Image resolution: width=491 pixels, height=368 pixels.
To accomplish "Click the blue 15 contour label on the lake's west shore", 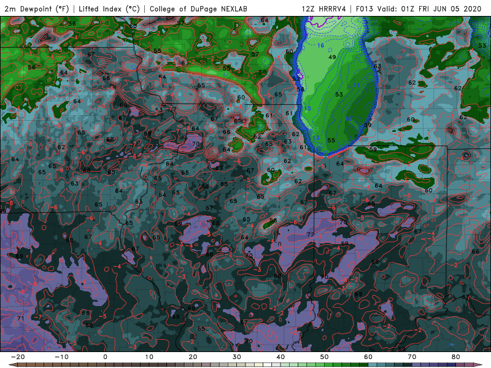I will [307, 109].
